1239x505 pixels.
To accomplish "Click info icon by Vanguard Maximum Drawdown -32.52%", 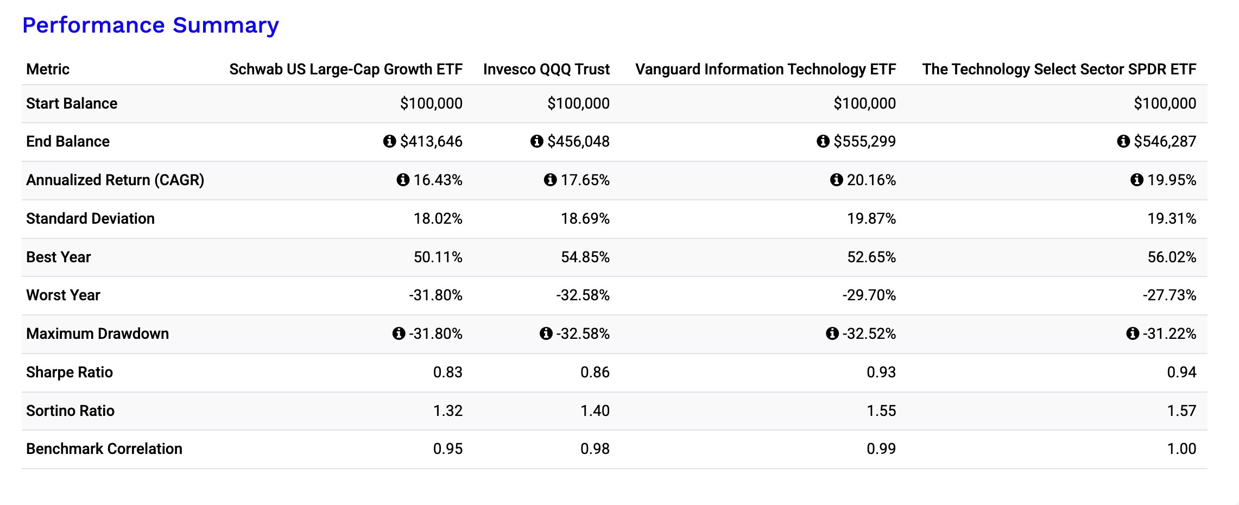I will pyautogui.click(x=832, y=333).
